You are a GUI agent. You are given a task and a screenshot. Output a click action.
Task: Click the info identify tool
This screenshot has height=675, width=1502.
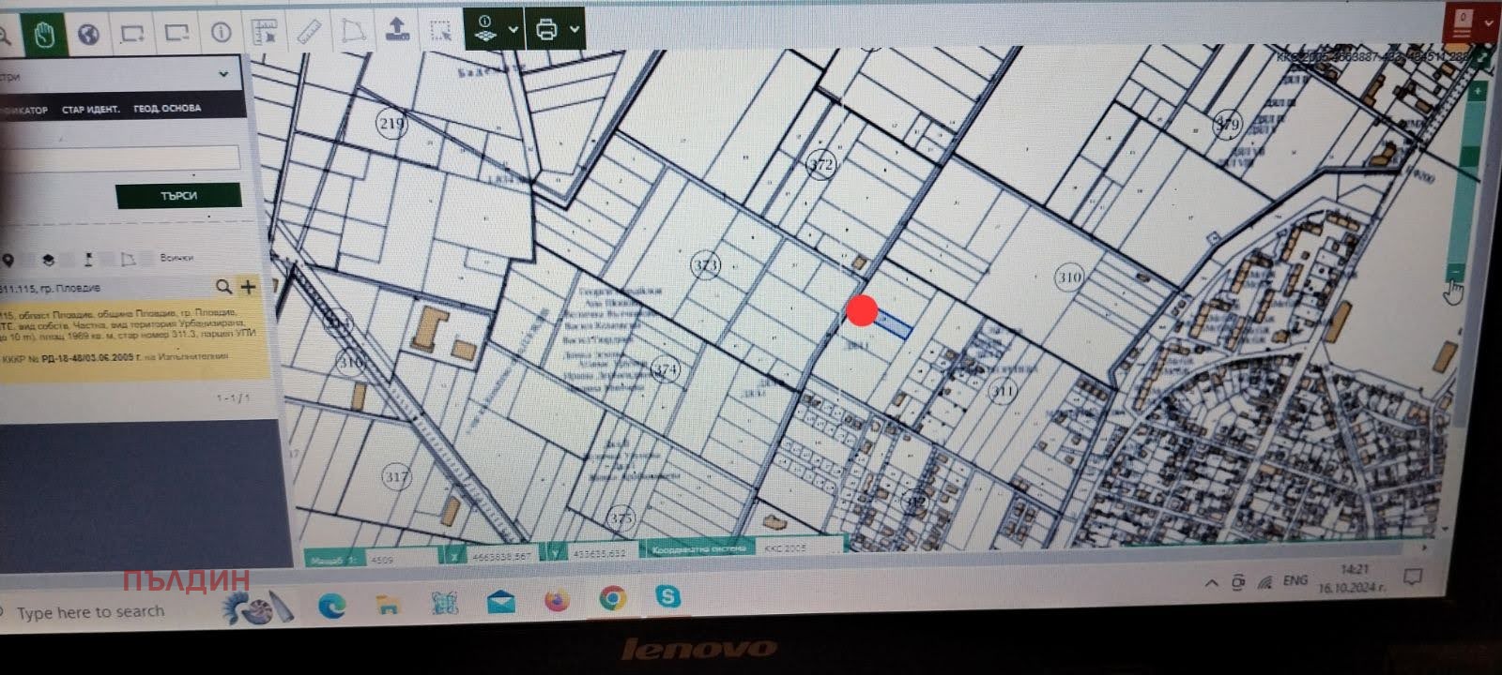(x=222, y=33)
